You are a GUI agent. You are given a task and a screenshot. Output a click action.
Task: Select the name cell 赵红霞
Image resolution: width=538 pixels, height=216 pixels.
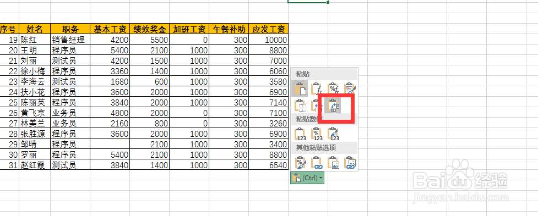[35, 165]
